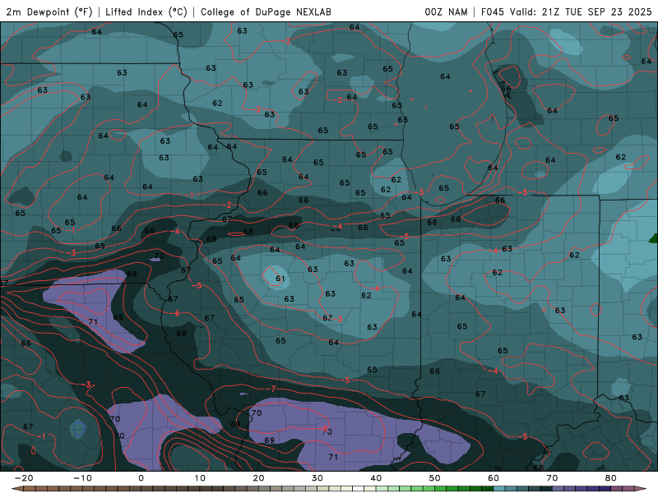Click the colorbar label 40
The image size is (658, 493).
(x=376, y=478)
